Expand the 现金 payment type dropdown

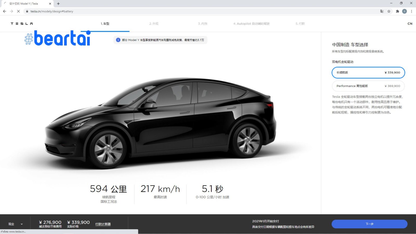pyautogui.click(x=15, y=224)
